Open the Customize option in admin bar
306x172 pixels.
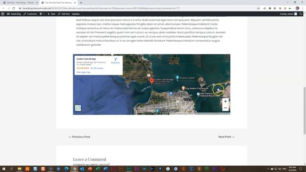coord(30,14)
